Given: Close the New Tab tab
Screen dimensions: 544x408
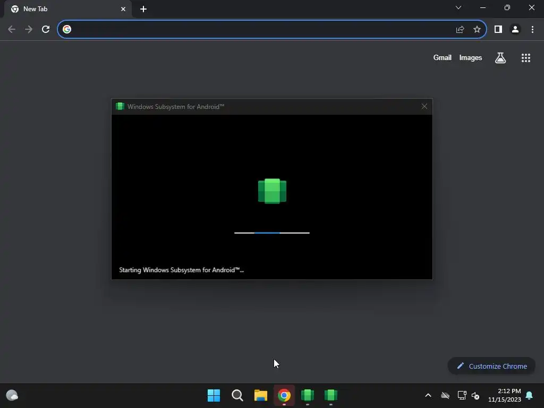Looking at the screenshot, I should (x=123, y=9).
